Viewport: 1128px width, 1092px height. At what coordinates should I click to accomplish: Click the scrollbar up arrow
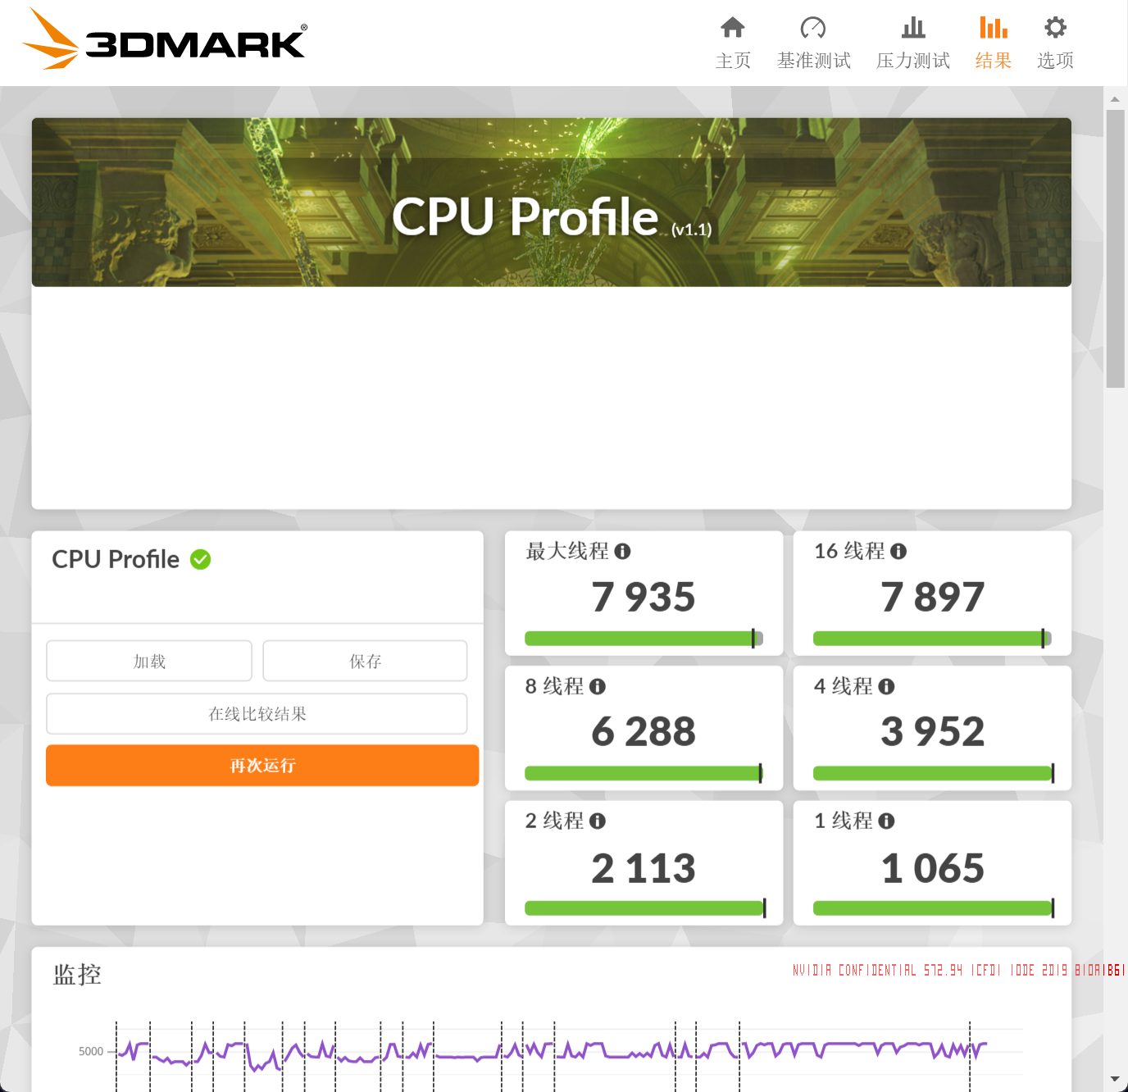coord(1115,98)
